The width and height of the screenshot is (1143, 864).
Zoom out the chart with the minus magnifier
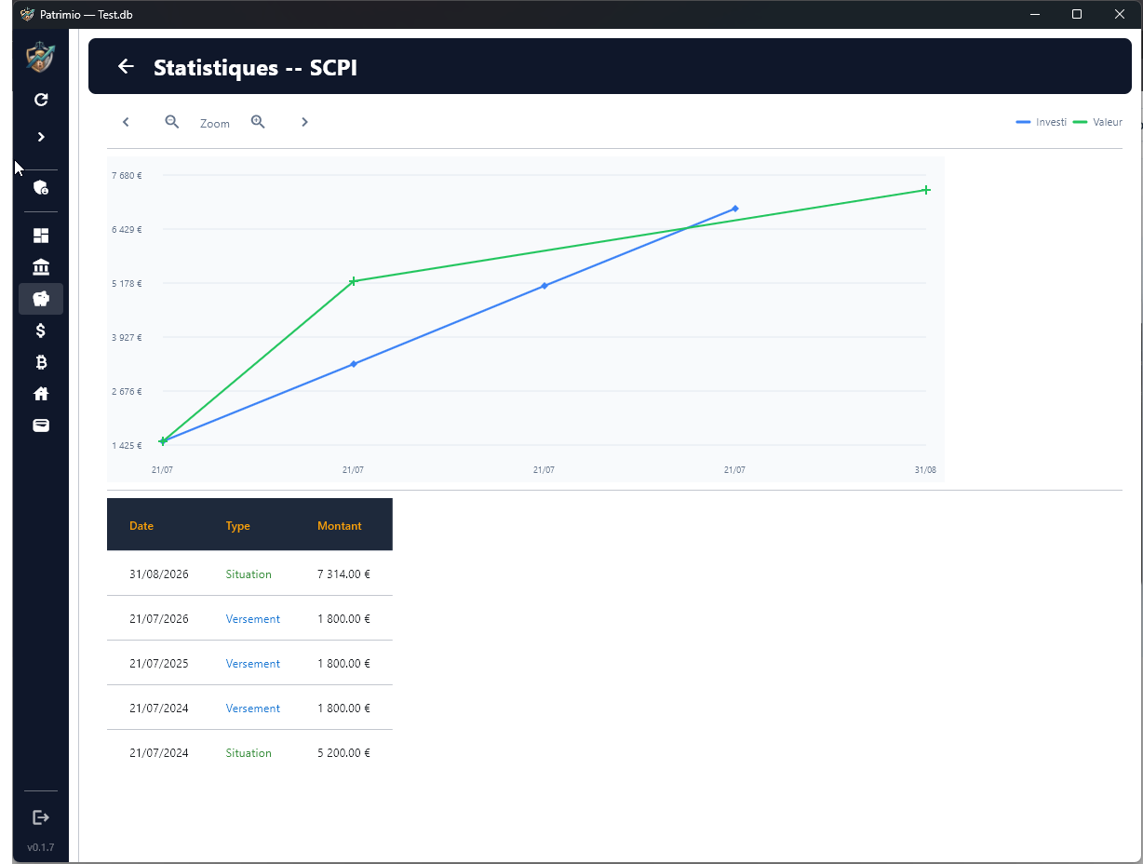(x=172, y=122)
